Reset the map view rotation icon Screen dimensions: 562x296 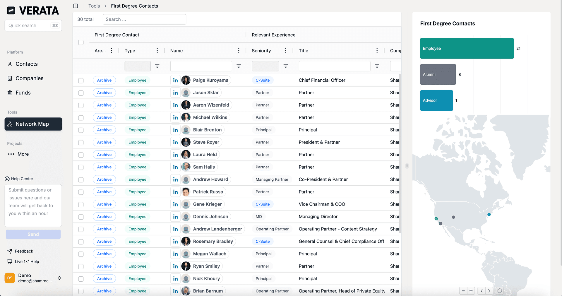click(x=500, y=291)
